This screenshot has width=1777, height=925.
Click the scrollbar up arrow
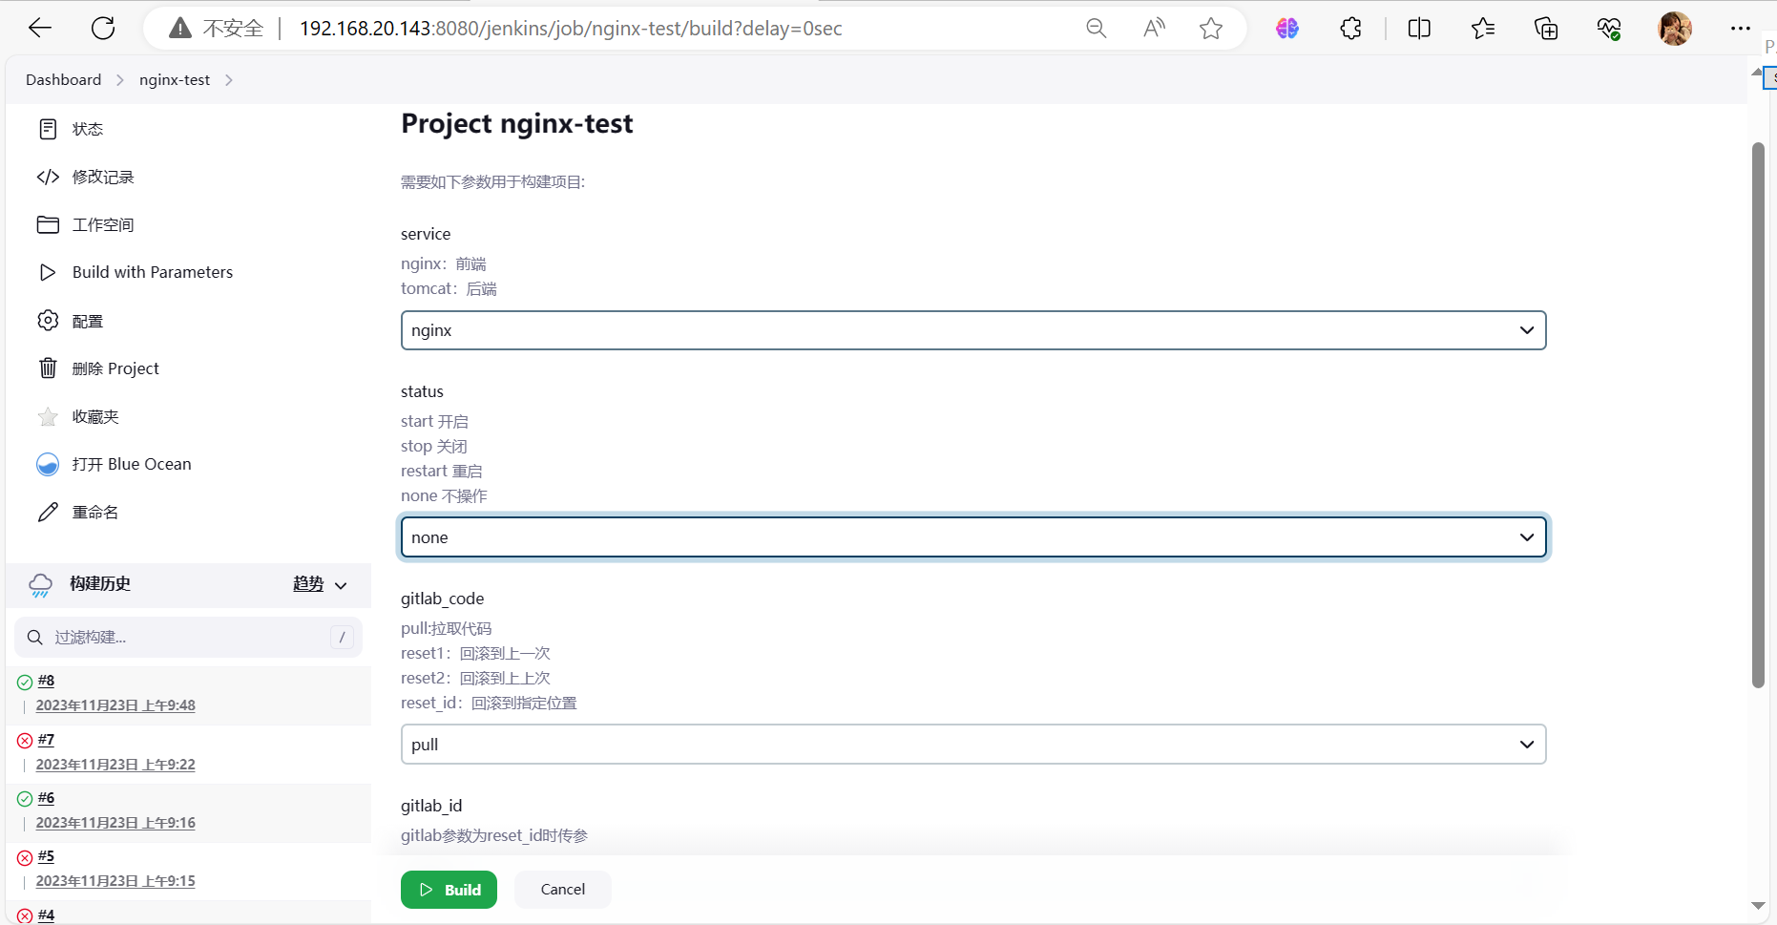pos(1757,73)
